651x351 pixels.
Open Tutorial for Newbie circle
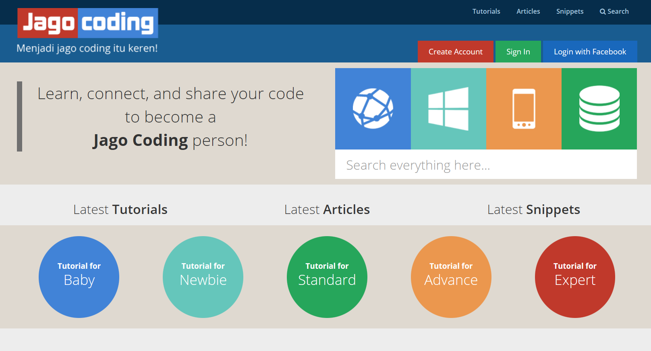point(203,277)
